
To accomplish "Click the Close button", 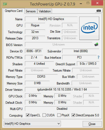I will (x=92, y=124).
